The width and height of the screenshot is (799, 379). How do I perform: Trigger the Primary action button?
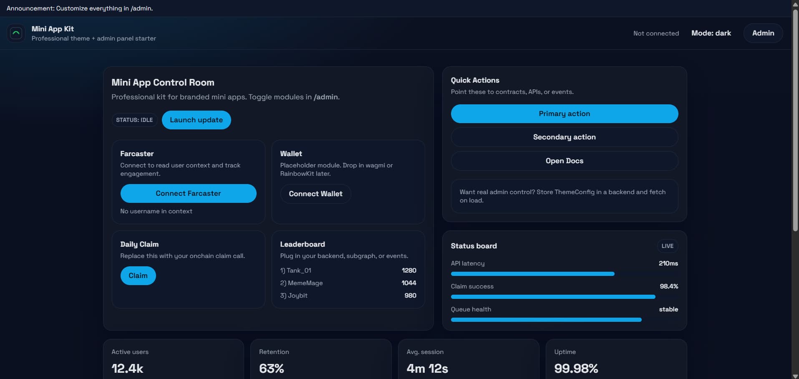click(564, 114)
